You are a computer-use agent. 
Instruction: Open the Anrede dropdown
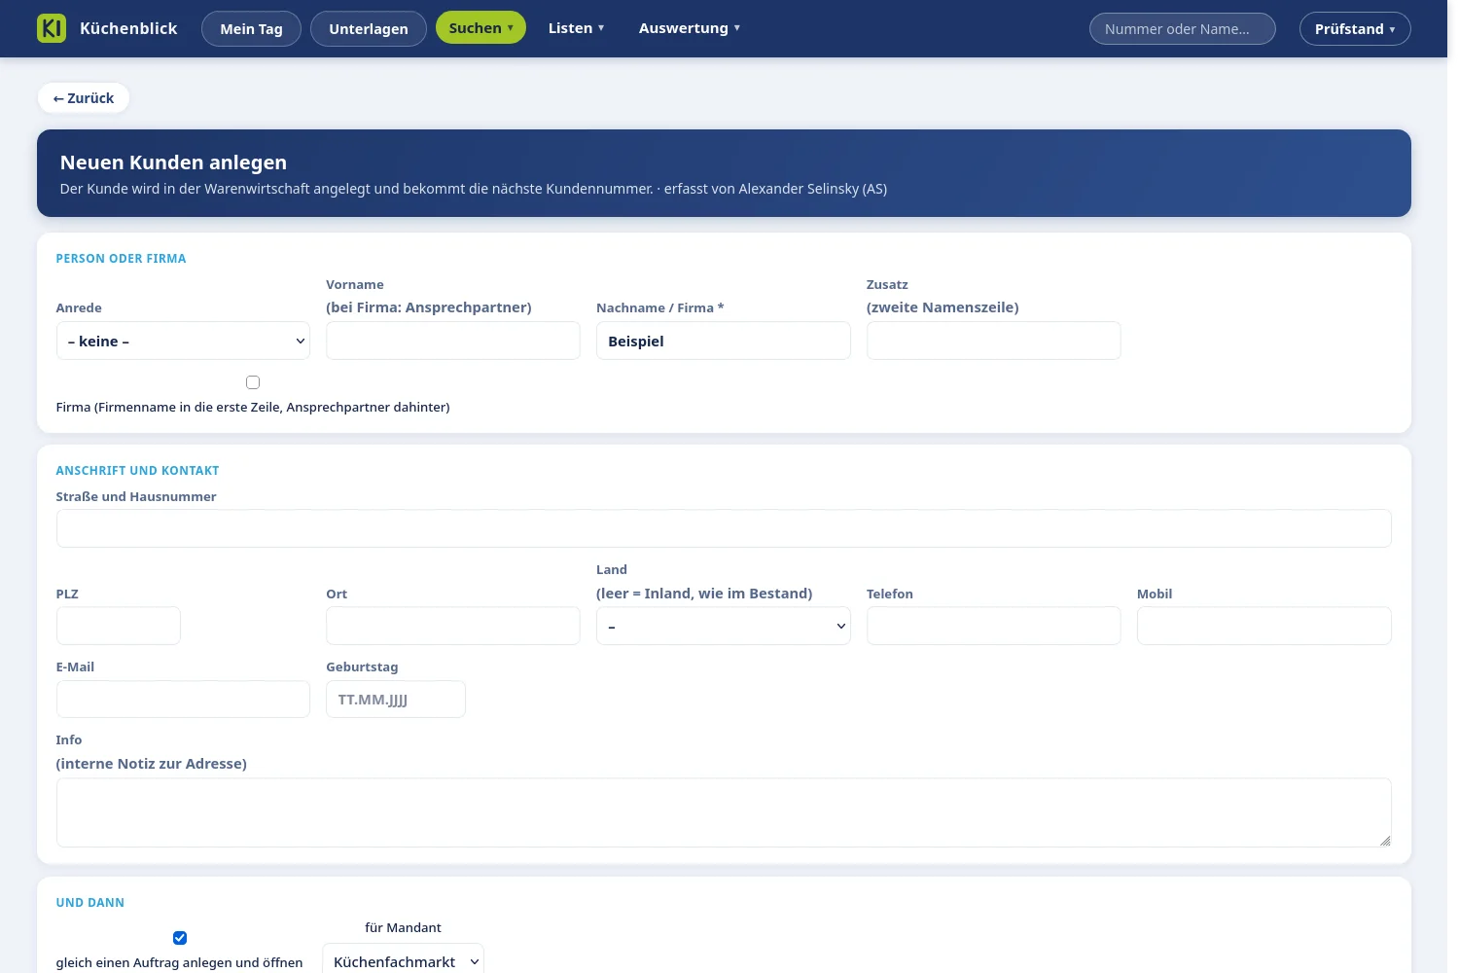point(183,341)
